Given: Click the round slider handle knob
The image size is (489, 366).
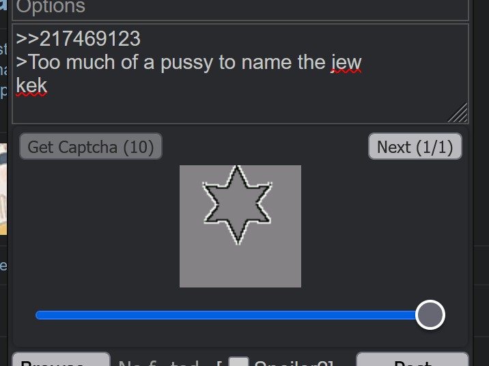Looking at the screenshot, I should tap(430, 315).
